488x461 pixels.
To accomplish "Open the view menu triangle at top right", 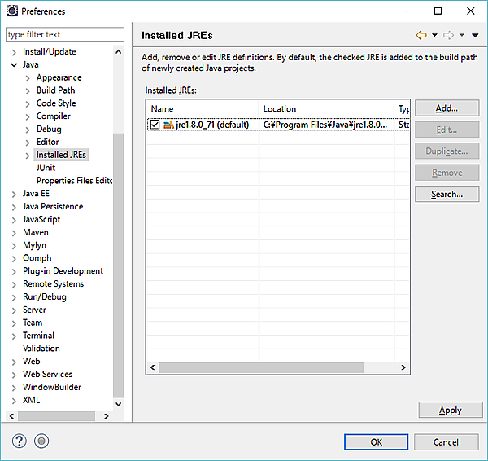I will 476,35.
